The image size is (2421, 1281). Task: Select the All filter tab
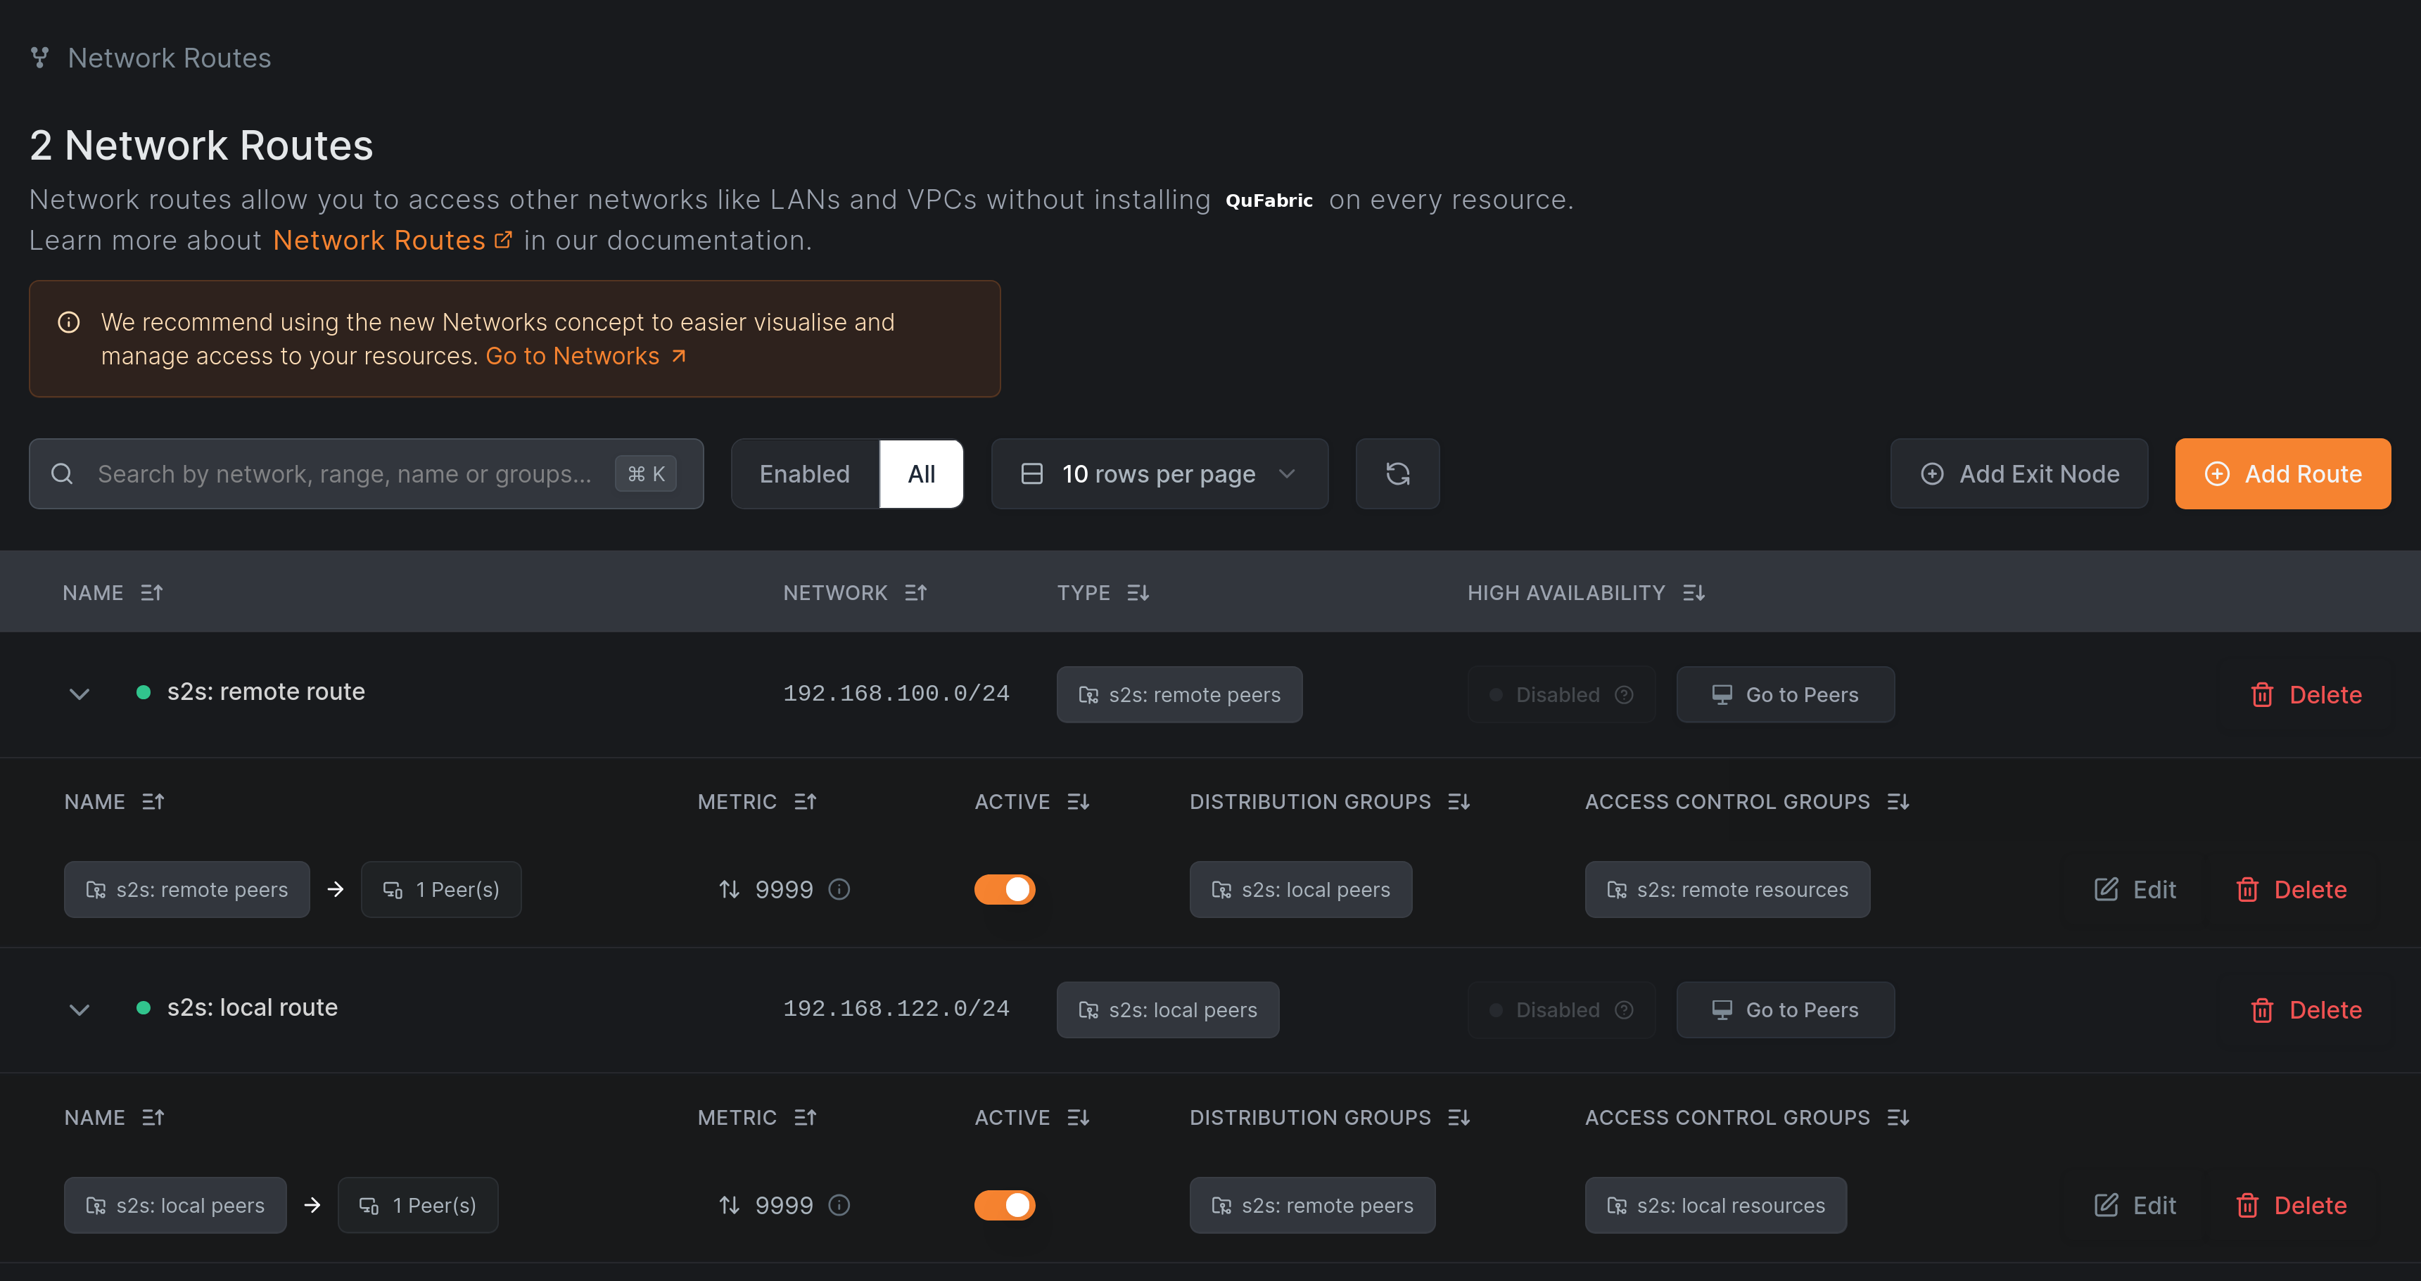[x=921, y=473]
